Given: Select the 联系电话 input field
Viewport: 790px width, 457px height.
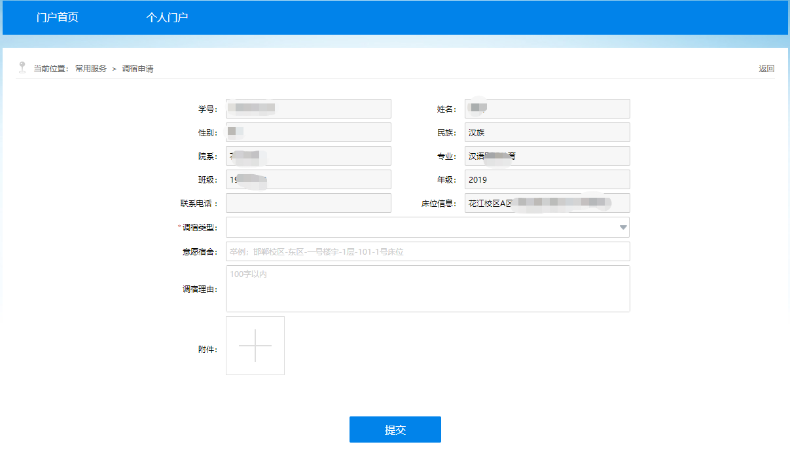Looking at the screenshot, I should pyautogui.click(x=308, y=203).
